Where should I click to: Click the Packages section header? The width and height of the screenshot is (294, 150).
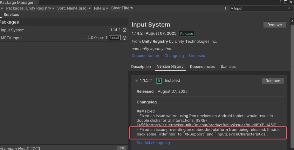[9, 22]
